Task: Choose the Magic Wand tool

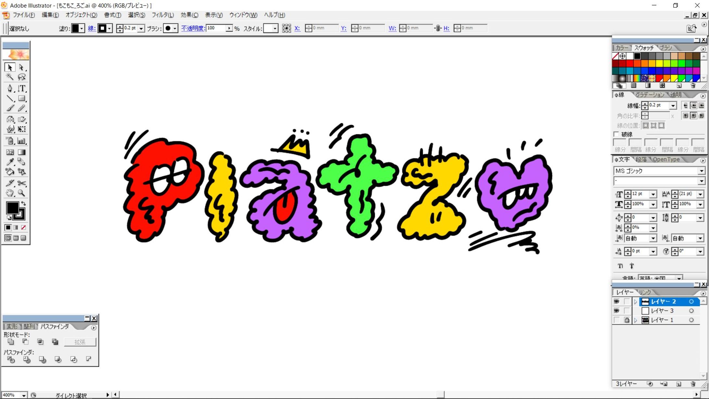Action: (x=10, y=77)
